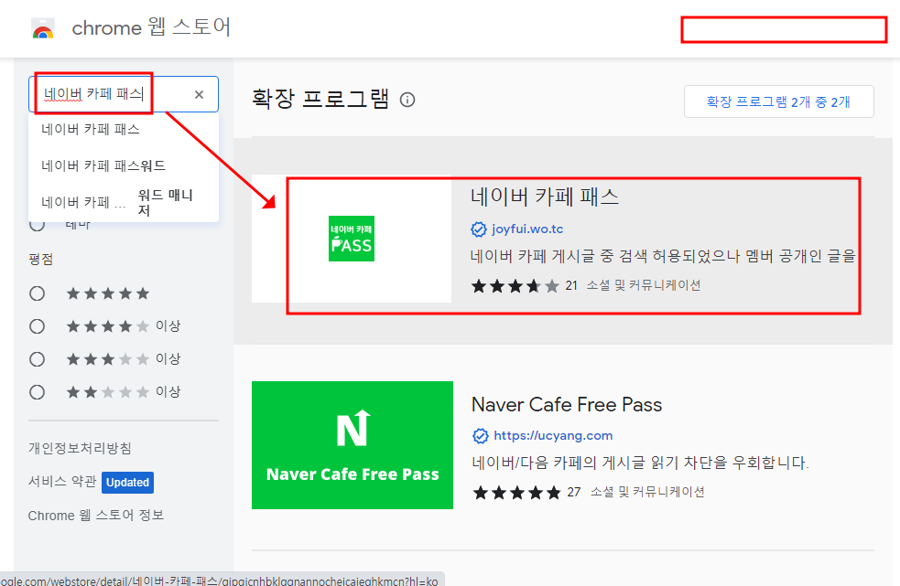Click the info icon beside 확장 프로그램 heading
Screen dimensions: 900x586
pyautogui.click(x=407, y=100)
